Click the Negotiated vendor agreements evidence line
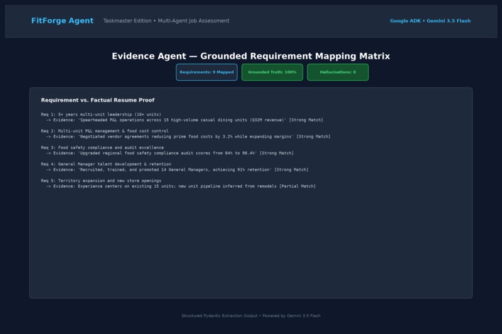The image size is (502, 334). pos(188,137)
